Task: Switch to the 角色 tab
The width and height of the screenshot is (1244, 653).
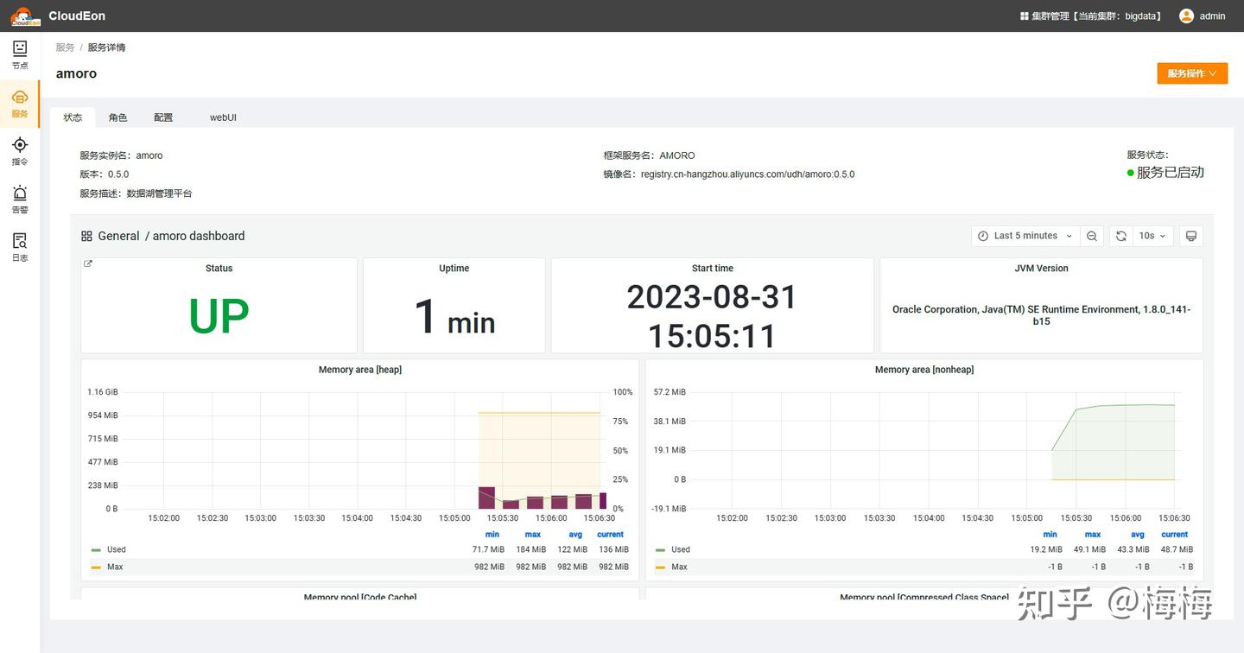Action: click(117, 117)
